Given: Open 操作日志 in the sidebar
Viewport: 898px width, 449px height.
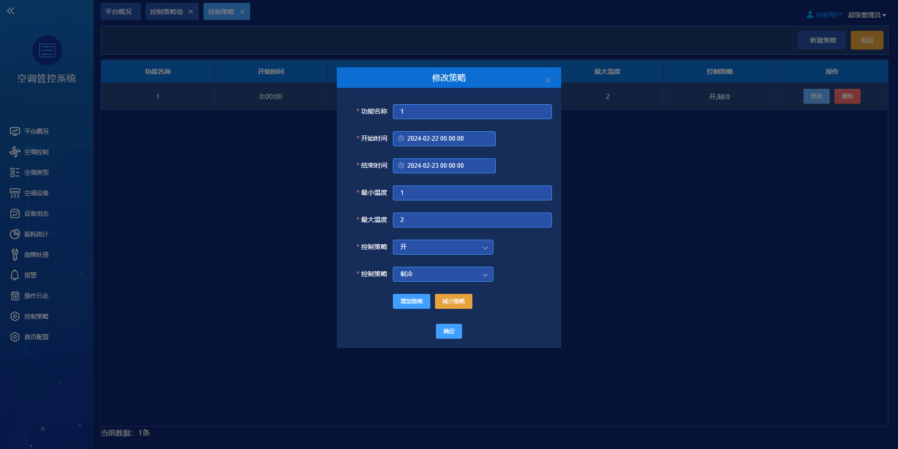Looking at the screenshot, I should coord(36,296).
